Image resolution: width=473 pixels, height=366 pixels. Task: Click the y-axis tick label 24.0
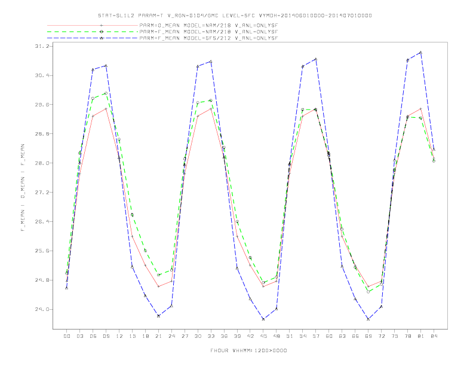(x=42, y=310)
